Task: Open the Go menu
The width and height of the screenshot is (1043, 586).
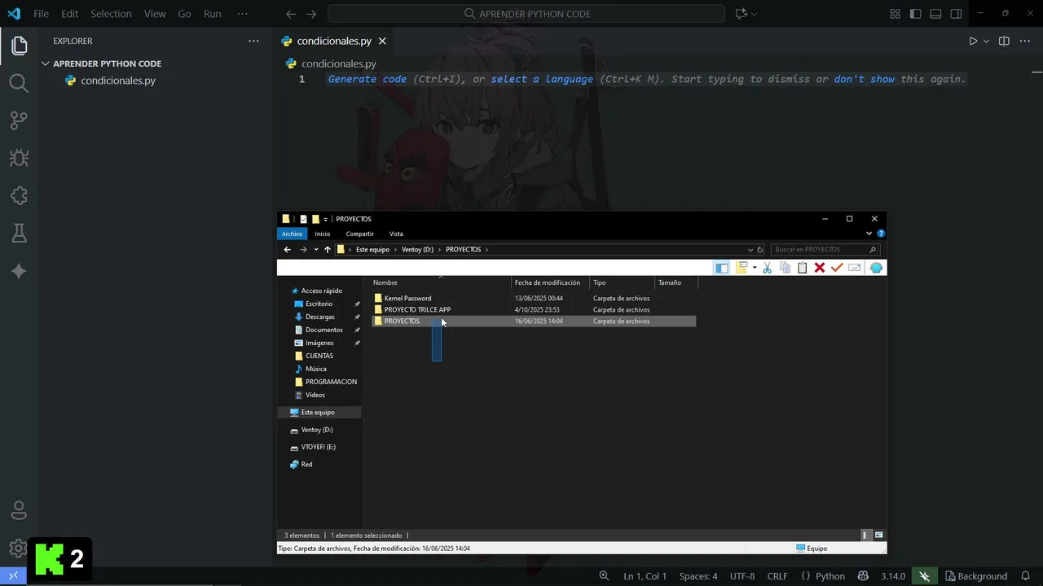Action: pos(184,14)
